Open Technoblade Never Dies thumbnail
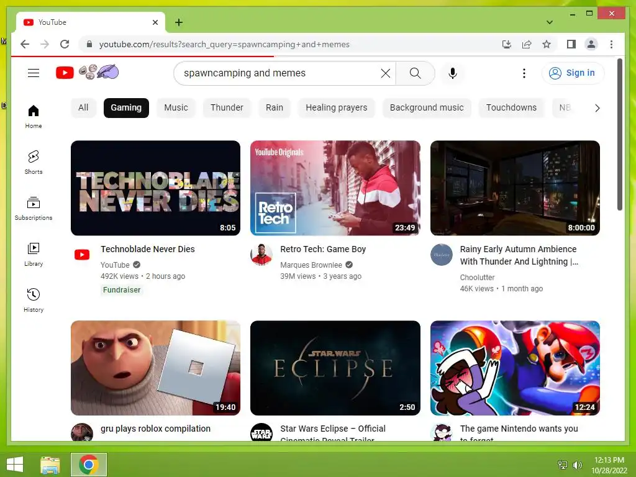The height and width of the screenshot is (477, 636). pyautogui.click(x=155, y=188)
